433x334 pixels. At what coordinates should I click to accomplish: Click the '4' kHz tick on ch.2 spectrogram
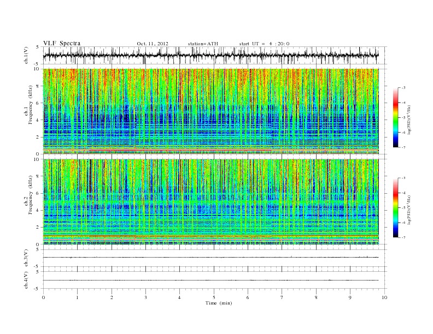click(38, 210)
